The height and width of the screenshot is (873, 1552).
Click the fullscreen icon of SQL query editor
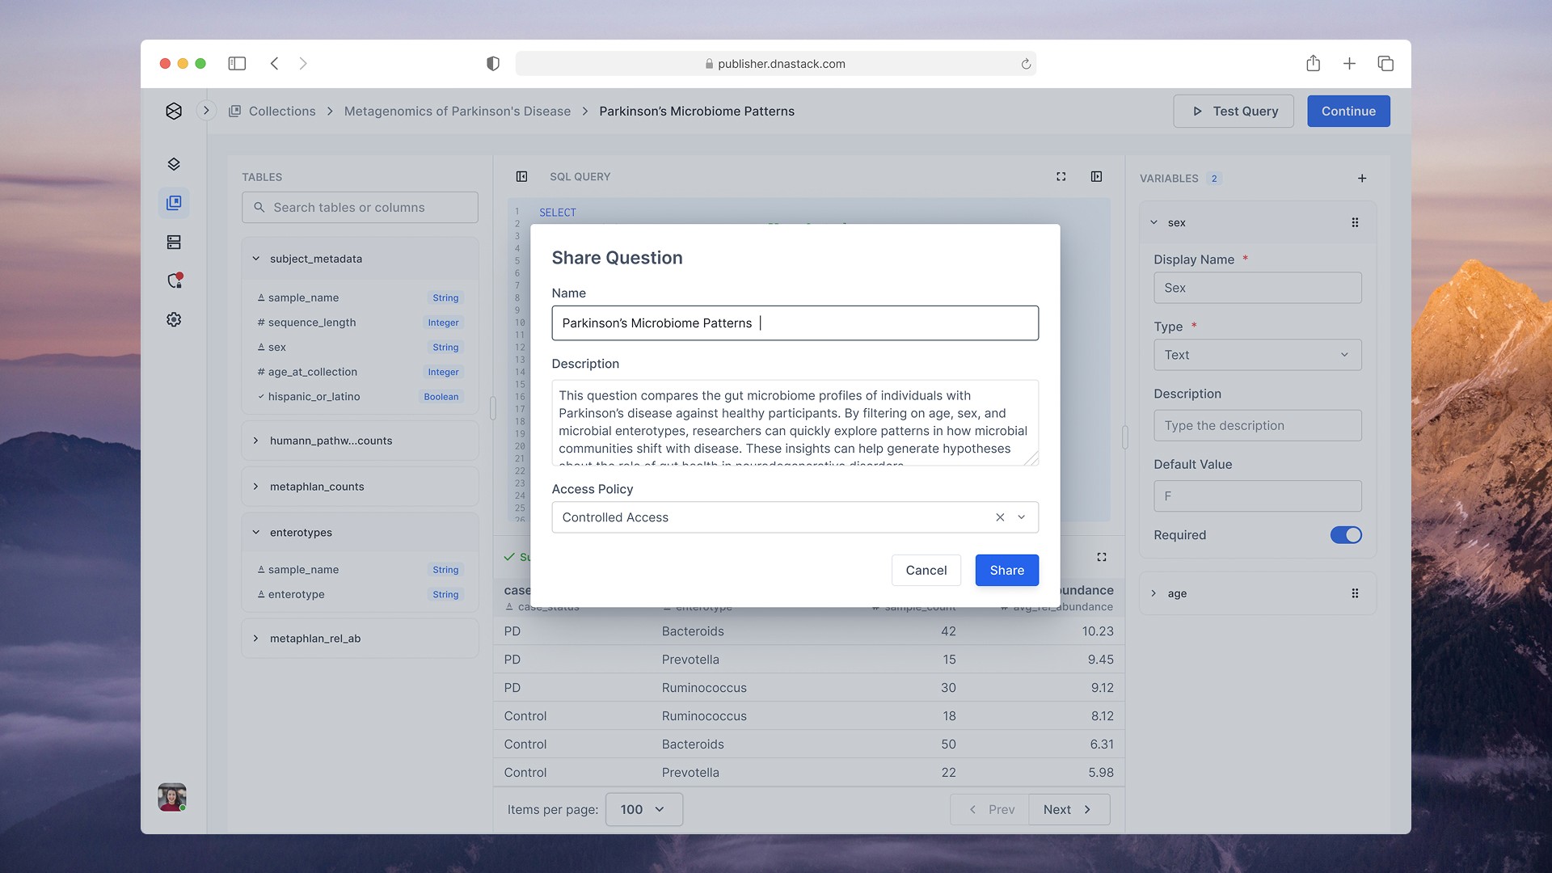(1061, 176)
